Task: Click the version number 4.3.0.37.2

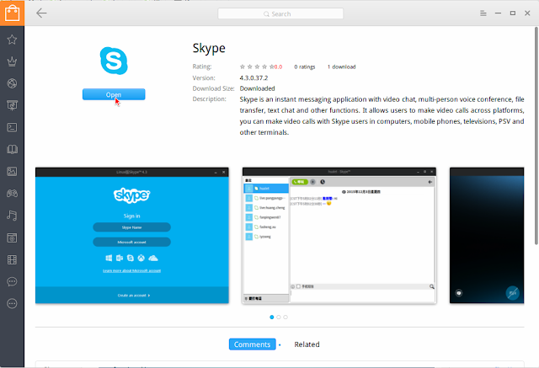Action: [253, 78]
